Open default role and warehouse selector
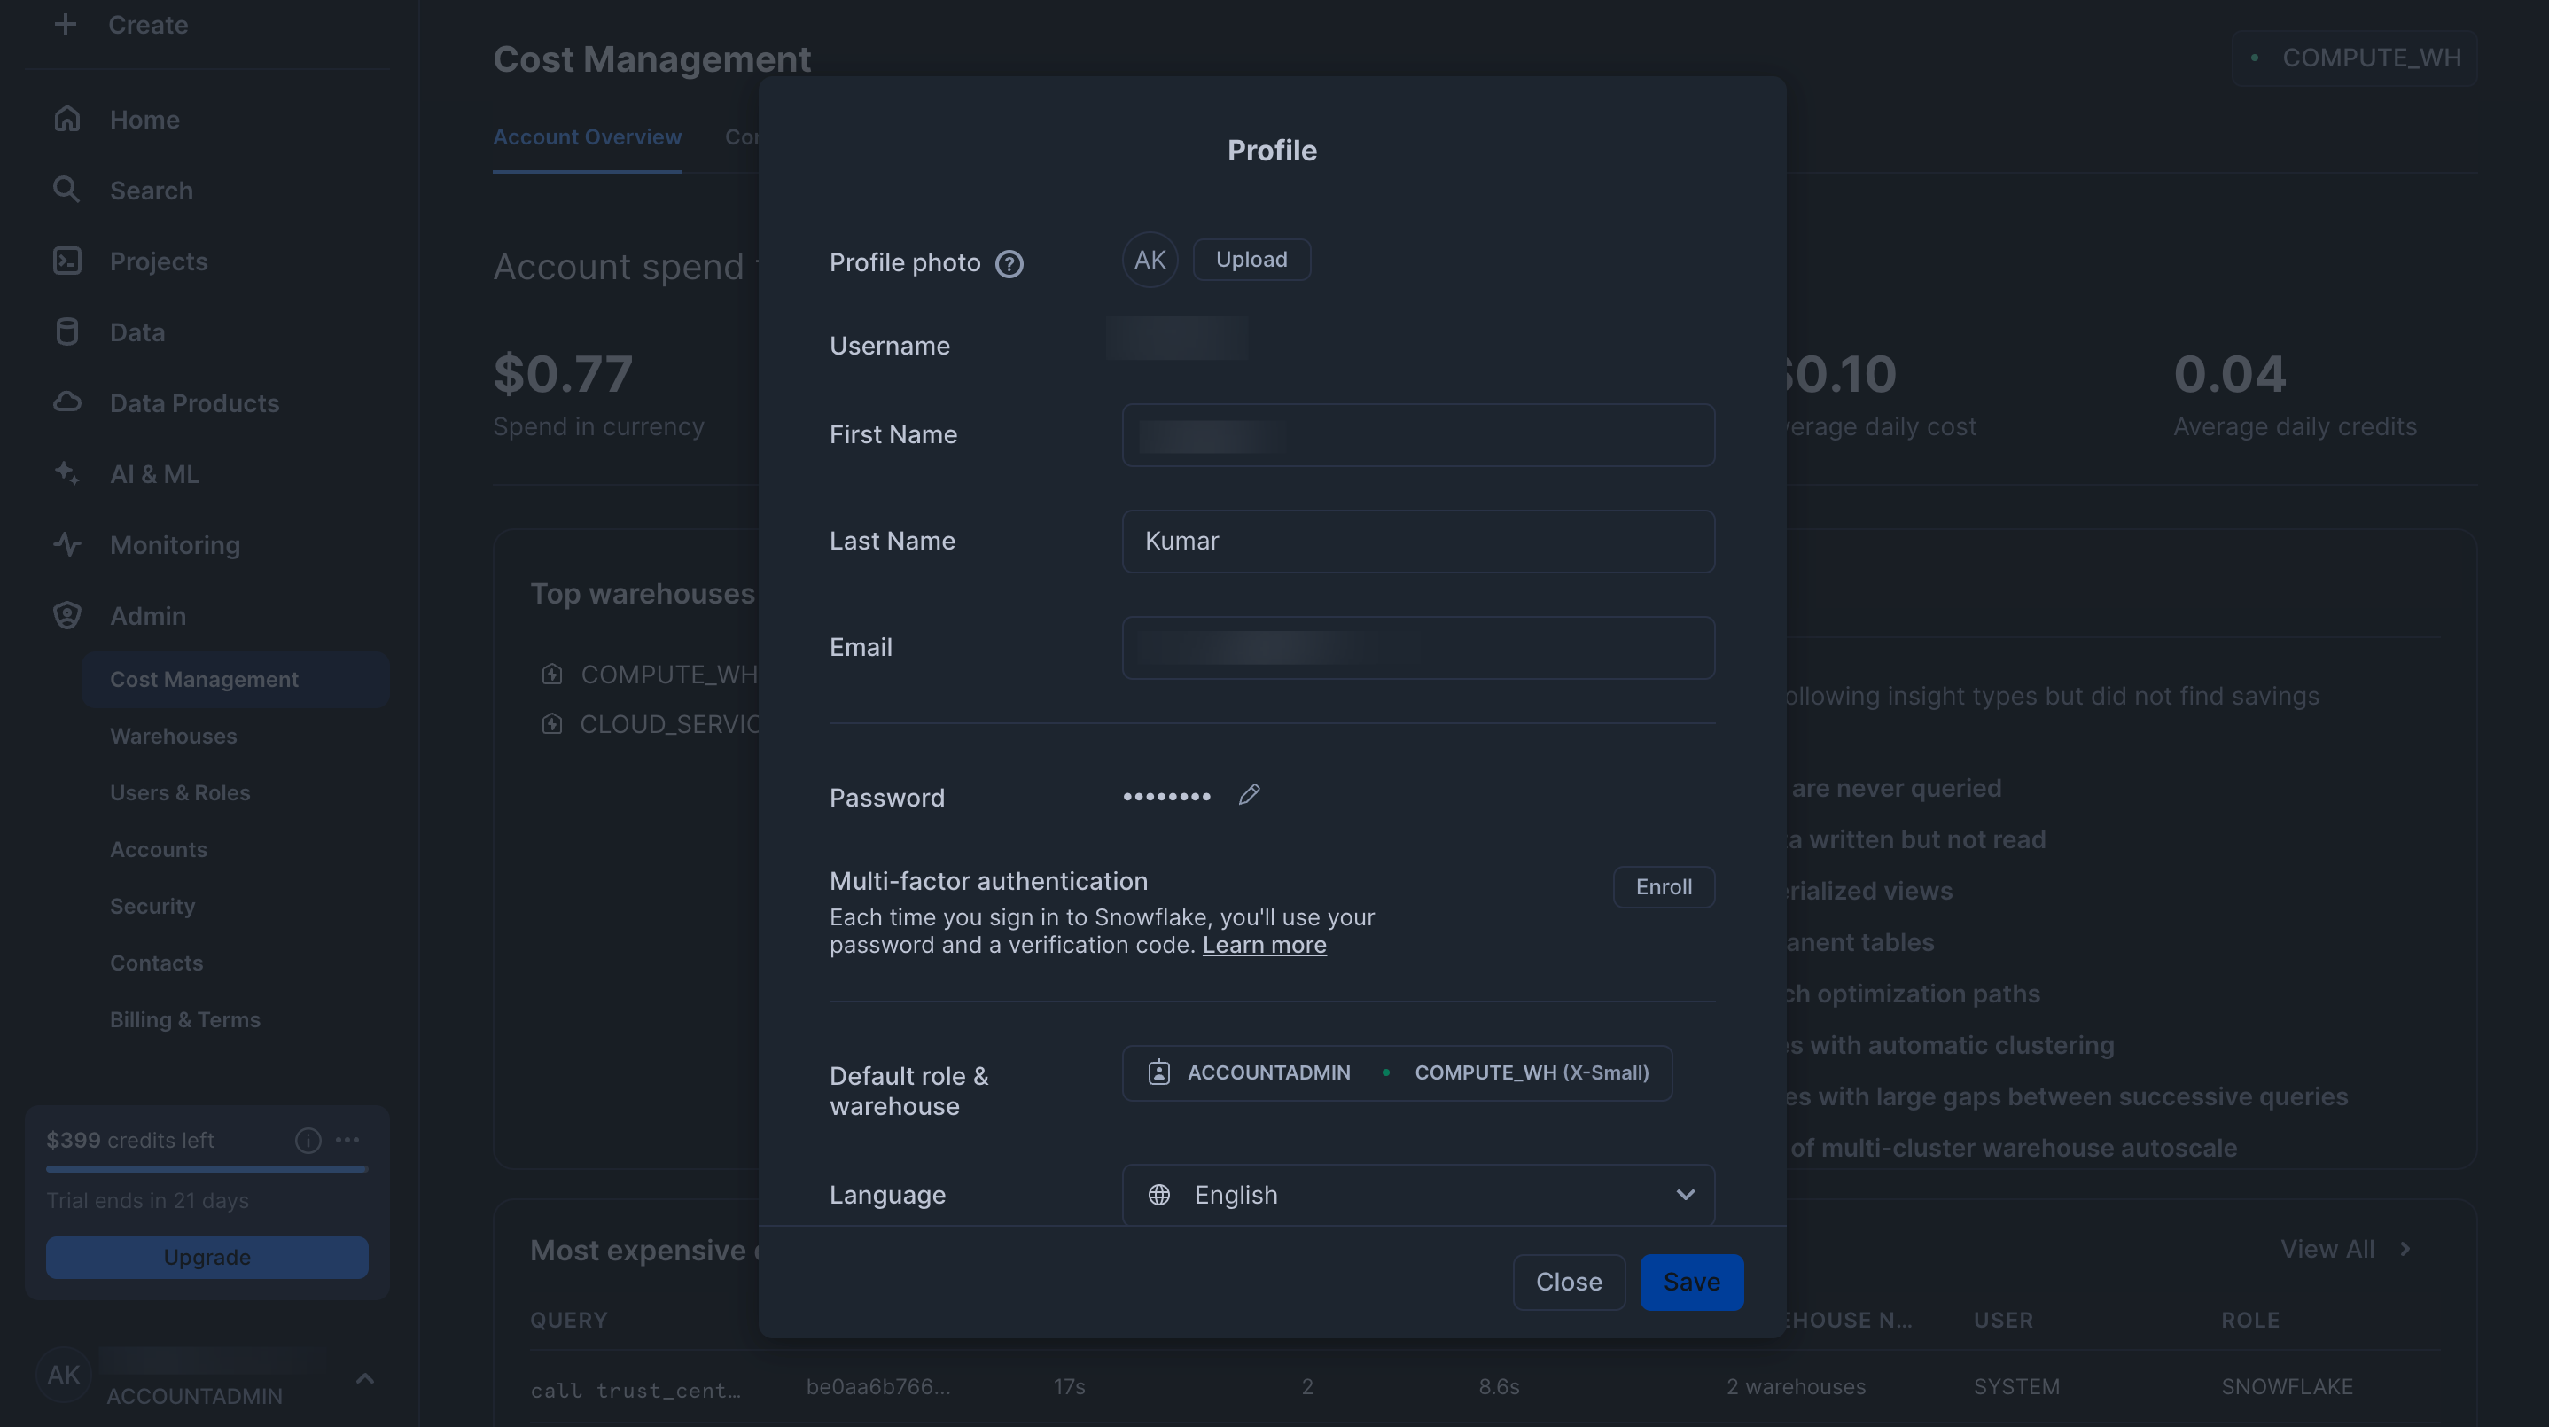Image resolution: width=2549 pixels, height=1427 pixels. (1396, 1073)
